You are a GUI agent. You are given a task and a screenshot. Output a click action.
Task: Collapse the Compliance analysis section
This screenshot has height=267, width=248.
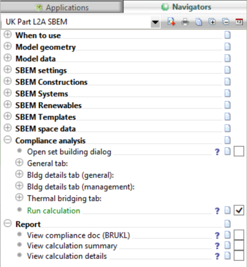8,140
